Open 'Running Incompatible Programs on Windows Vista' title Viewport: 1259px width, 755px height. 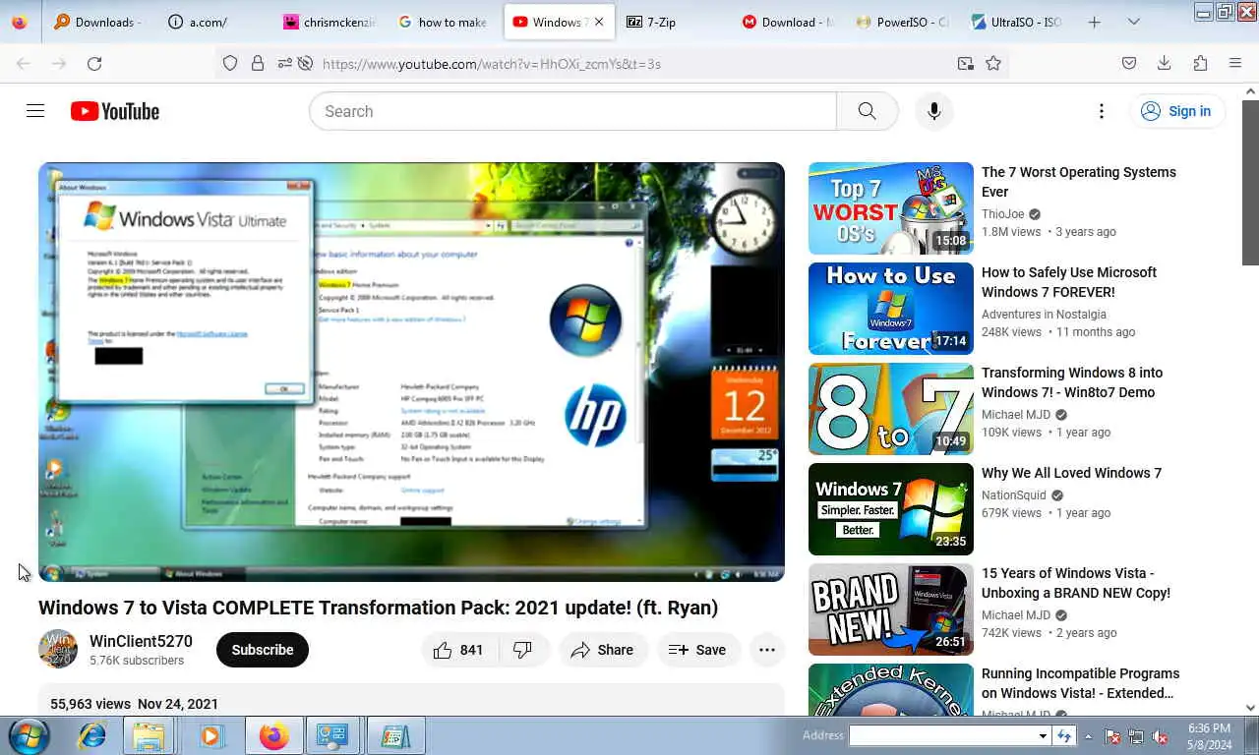click(1080, 683)
